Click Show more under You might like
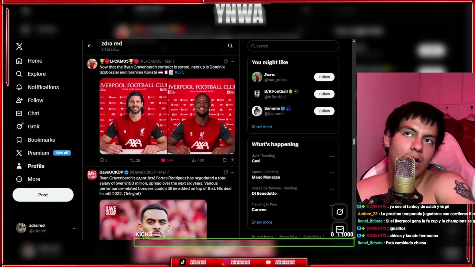 [x=262, y=126]
